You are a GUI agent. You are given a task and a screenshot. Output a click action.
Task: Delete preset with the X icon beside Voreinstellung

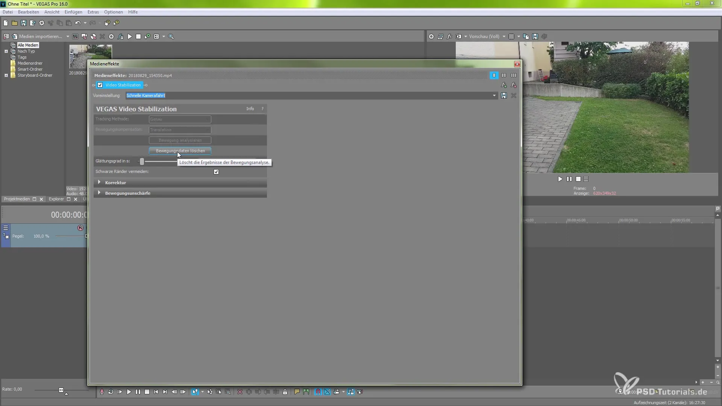[x=514, y=95]
